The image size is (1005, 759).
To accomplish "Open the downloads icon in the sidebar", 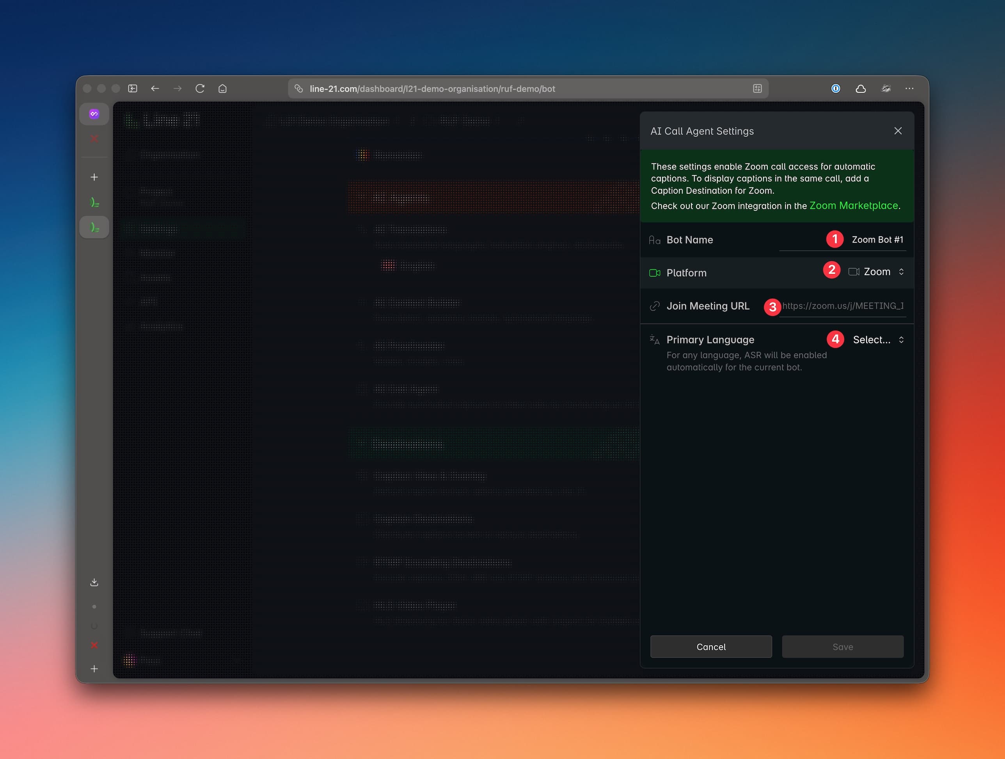I will (x=94, y=582).
